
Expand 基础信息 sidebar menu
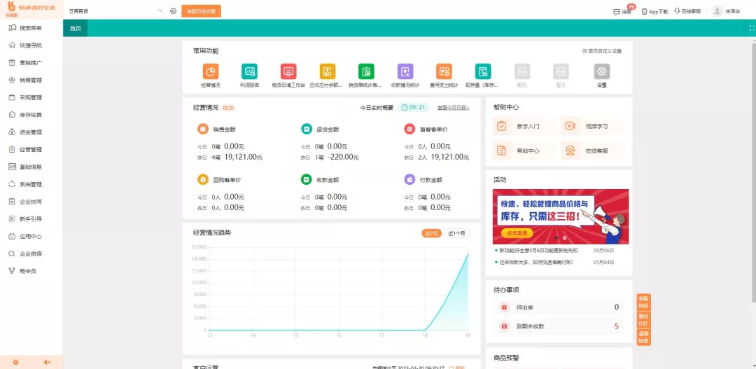(x=31, y=167)
